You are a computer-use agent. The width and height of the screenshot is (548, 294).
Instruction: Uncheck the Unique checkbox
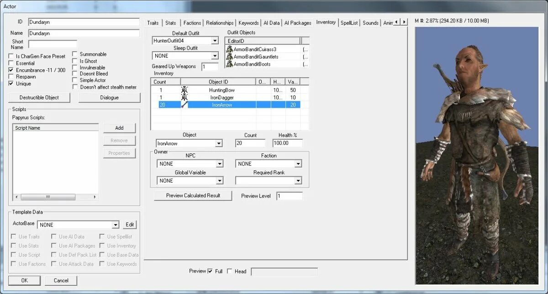point(11,84)
